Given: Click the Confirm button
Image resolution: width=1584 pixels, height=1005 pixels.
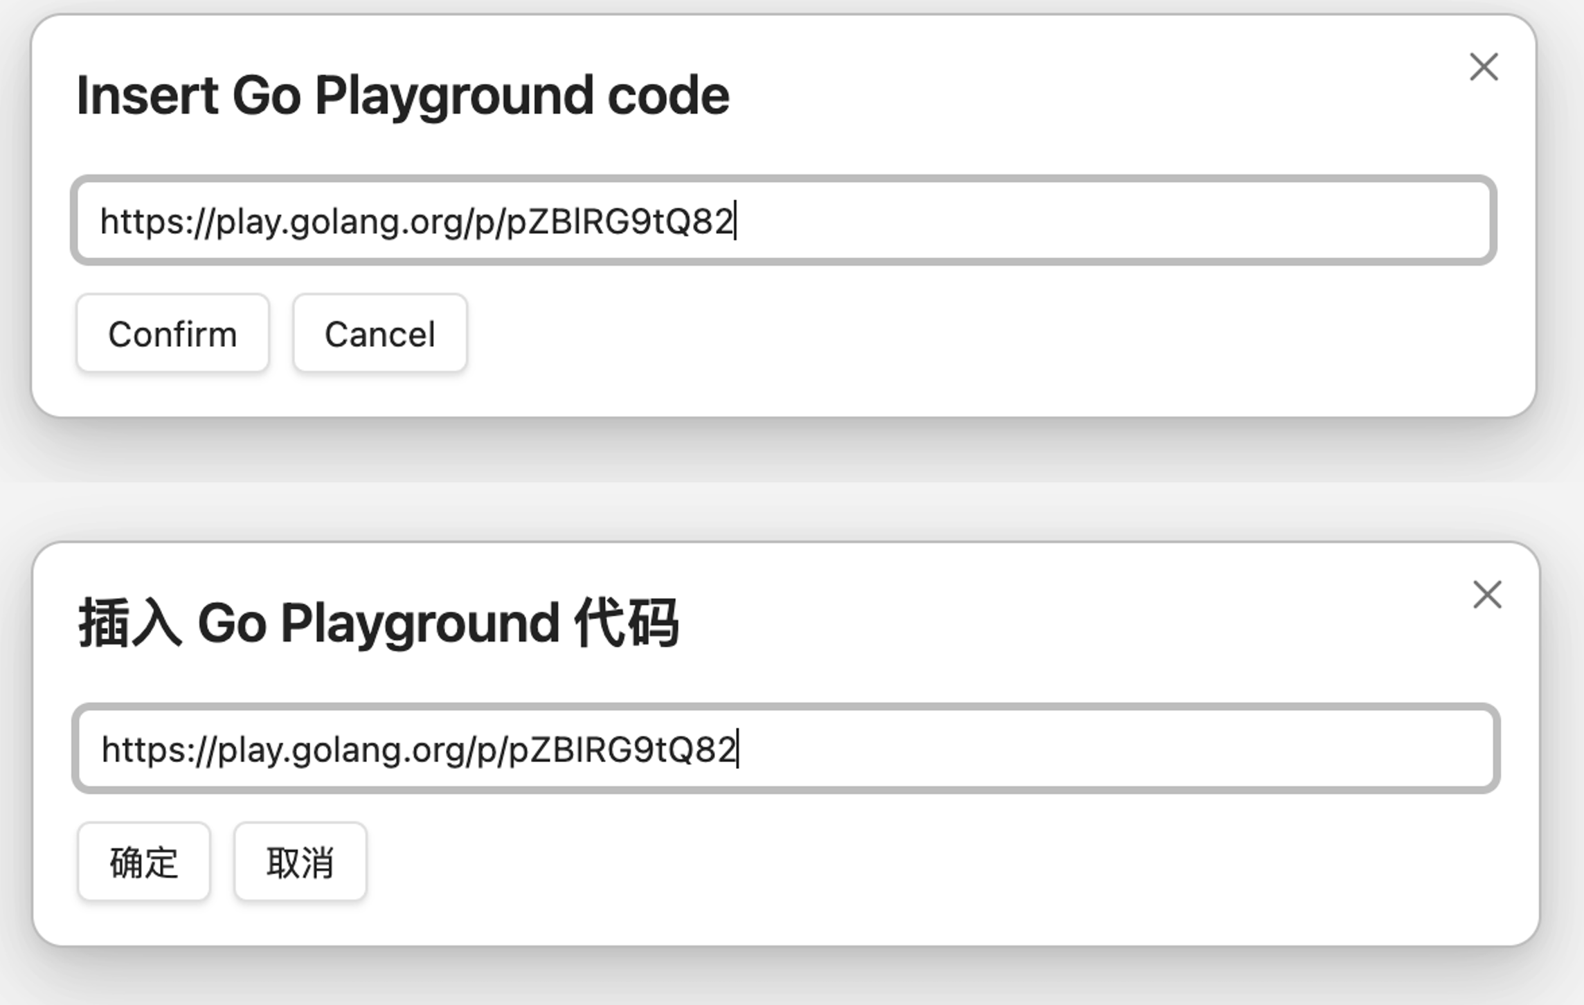Looking at the screenshot, I should (x=172, y=334).
